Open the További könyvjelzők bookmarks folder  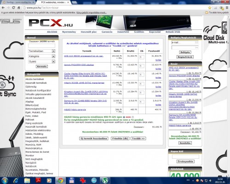click(x=217, y=12)
